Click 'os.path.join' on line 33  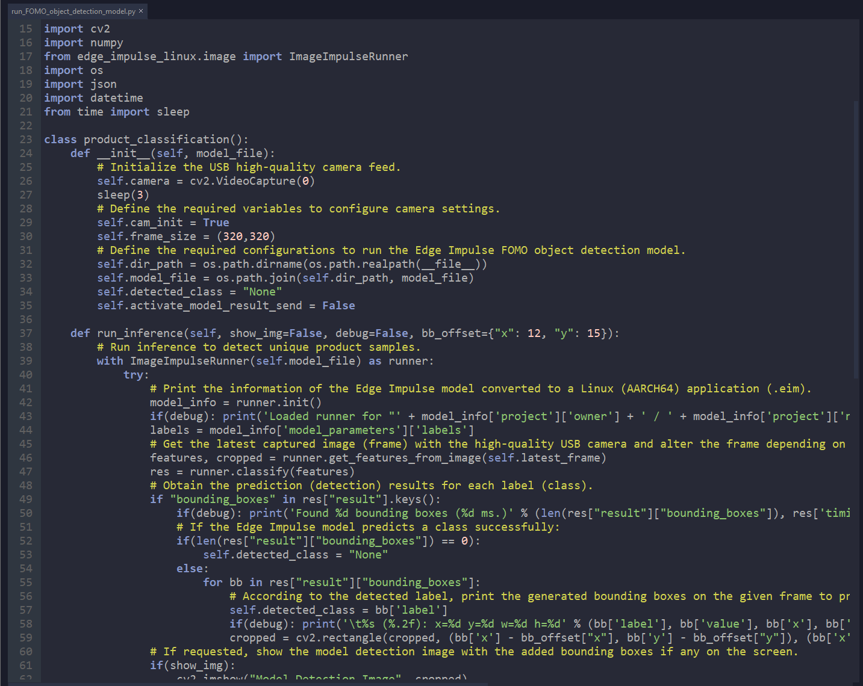[256, 278]
